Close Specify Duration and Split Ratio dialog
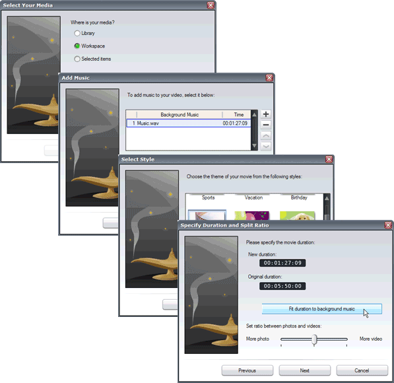 (388, 225)
